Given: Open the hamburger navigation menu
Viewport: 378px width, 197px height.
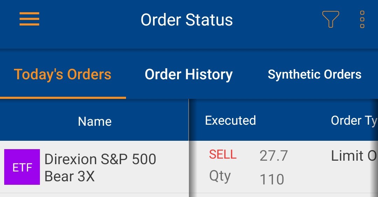Looking at the screenshot, I should pos(29,19).
